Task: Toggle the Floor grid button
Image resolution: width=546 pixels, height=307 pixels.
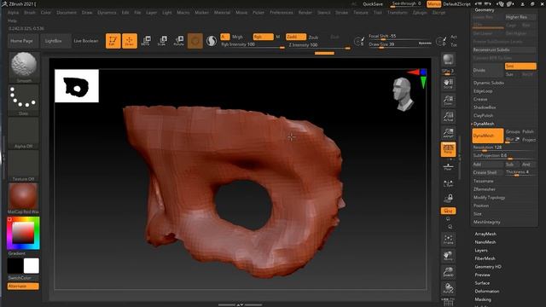Action: [448, 166]
